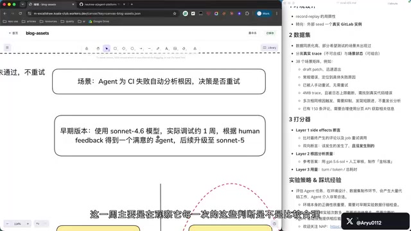Open the articles bookmark folder
This screenshot has height=231, width=411.
click(x=29, y=21)
